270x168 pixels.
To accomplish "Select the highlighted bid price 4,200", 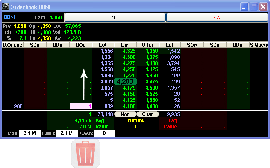I will [x=125, y=82].
